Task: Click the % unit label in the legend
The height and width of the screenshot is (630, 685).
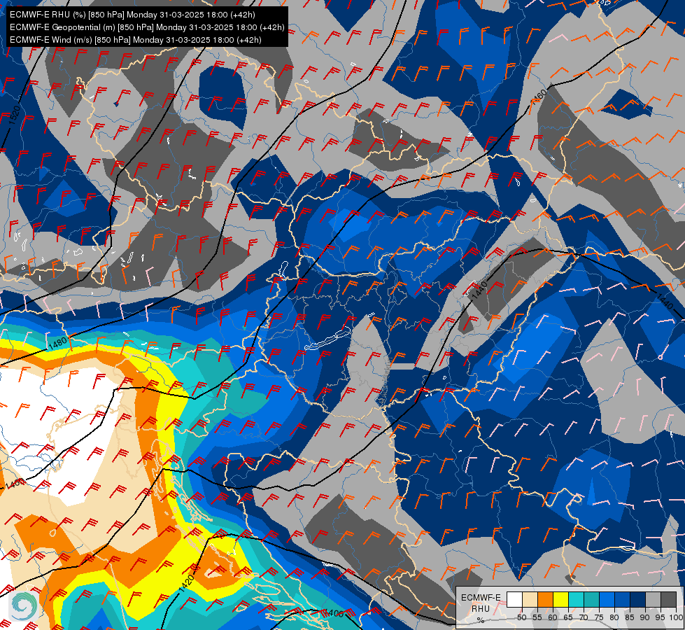Action: point(481,620)
